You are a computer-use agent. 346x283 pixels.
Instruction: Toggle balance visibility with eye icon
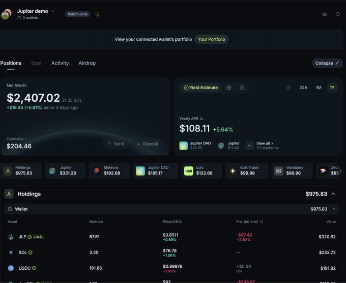click(x=325, y=14)
